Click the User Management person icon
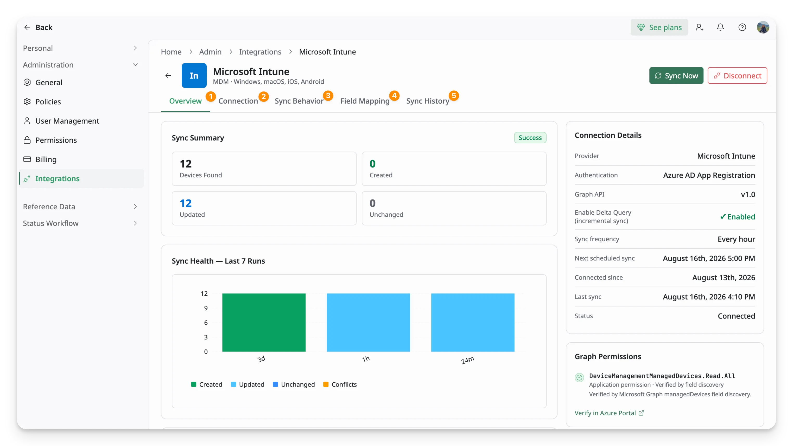The height and width of the screenshot is (446, 793). pos(27,121)
